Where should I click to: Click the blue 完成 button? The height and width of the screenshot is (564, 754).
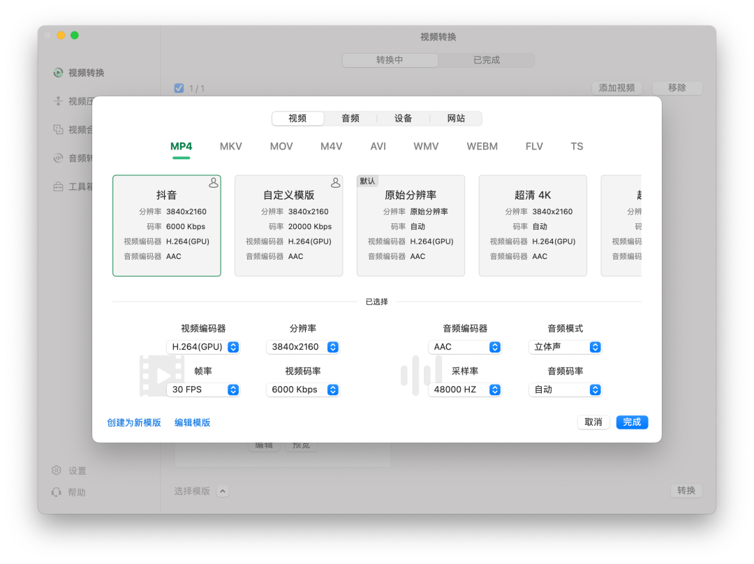(x=632, y=422)
